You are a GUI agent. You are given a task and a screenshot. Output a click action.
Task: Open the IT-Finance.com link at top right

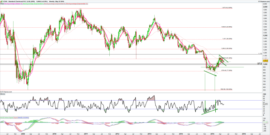tap(264, 2)
